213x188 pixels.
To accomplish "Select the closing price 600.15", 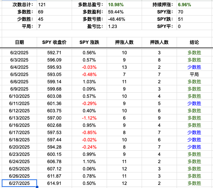I will [54, 154].
